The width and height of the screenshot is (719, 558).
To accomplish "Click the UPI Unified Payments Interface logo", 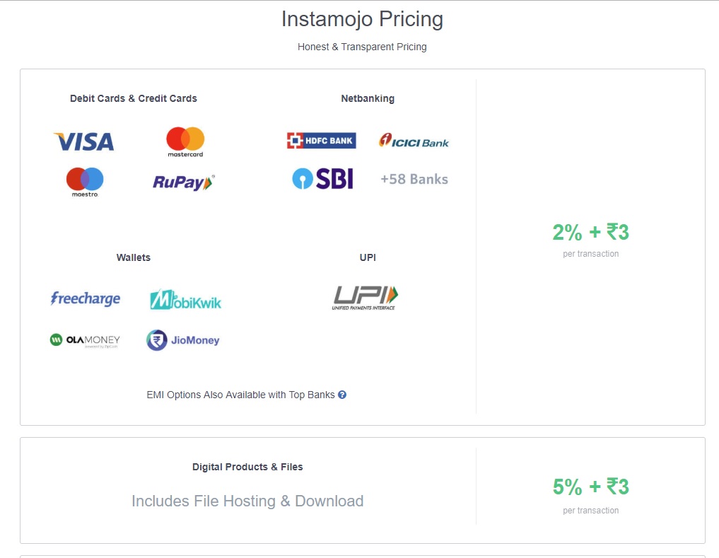I will click(365, 298).
